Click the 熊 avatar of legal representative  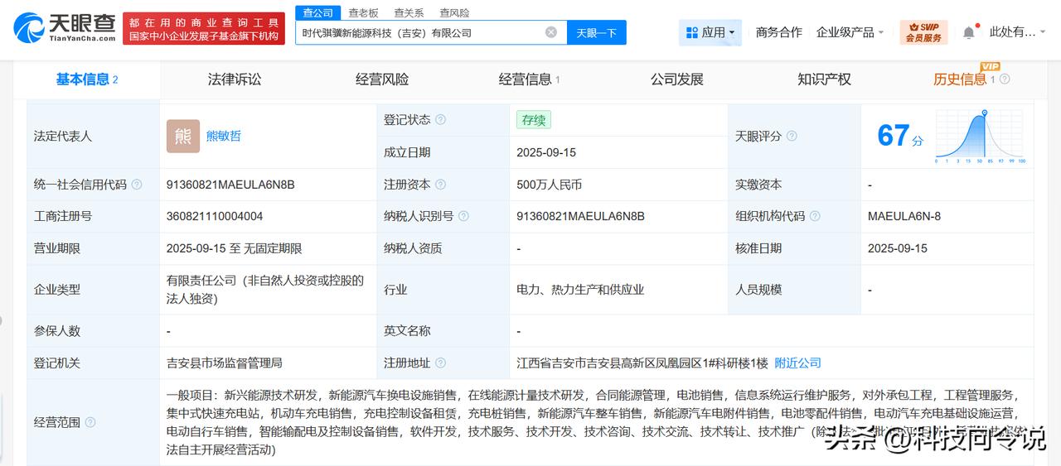pyautogui.click(x=183, y=136)
